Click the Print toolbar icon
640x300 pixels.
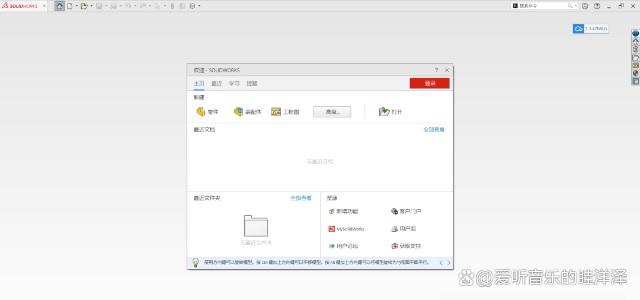tap(113, 6)
